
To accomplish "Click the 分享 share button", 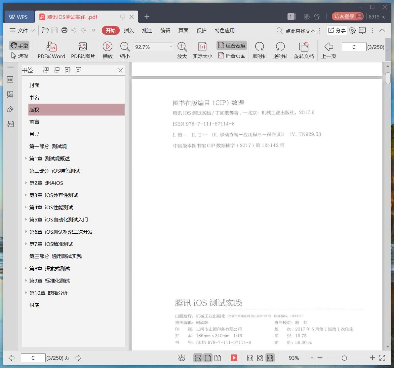I will (337, 30).
